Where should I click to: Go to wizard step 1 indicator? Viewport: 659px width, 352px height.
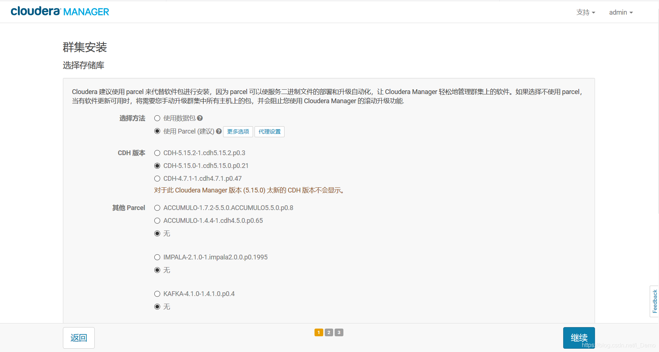coord(319,332)
